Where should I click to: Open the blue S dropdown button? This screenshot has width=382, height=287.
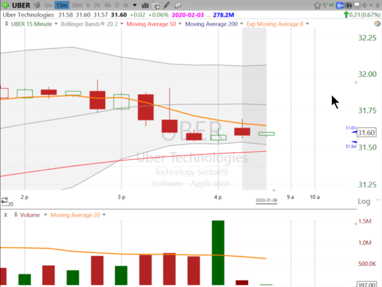[x=339, y=5]
